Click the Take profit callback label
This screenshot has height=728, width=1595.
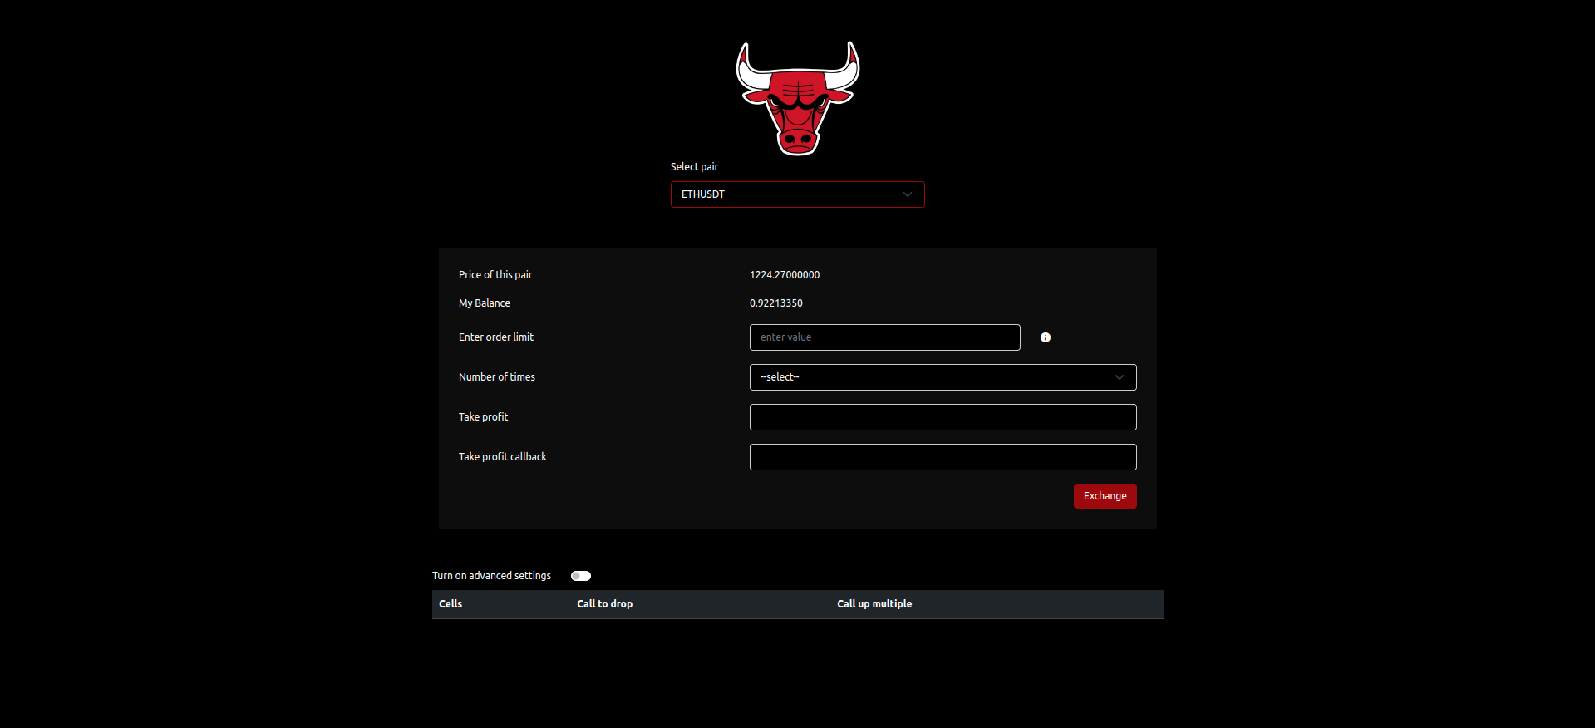tap(503, 457)
